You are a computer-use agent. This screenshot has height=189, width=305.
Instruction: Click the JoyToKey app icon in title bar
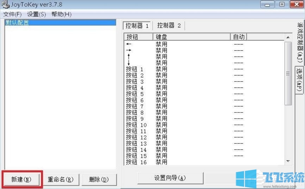(5, 4)
